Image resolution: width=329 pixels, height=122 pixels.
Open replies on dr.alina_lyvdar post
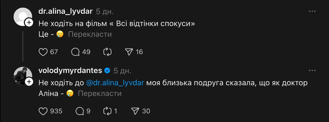75,52
